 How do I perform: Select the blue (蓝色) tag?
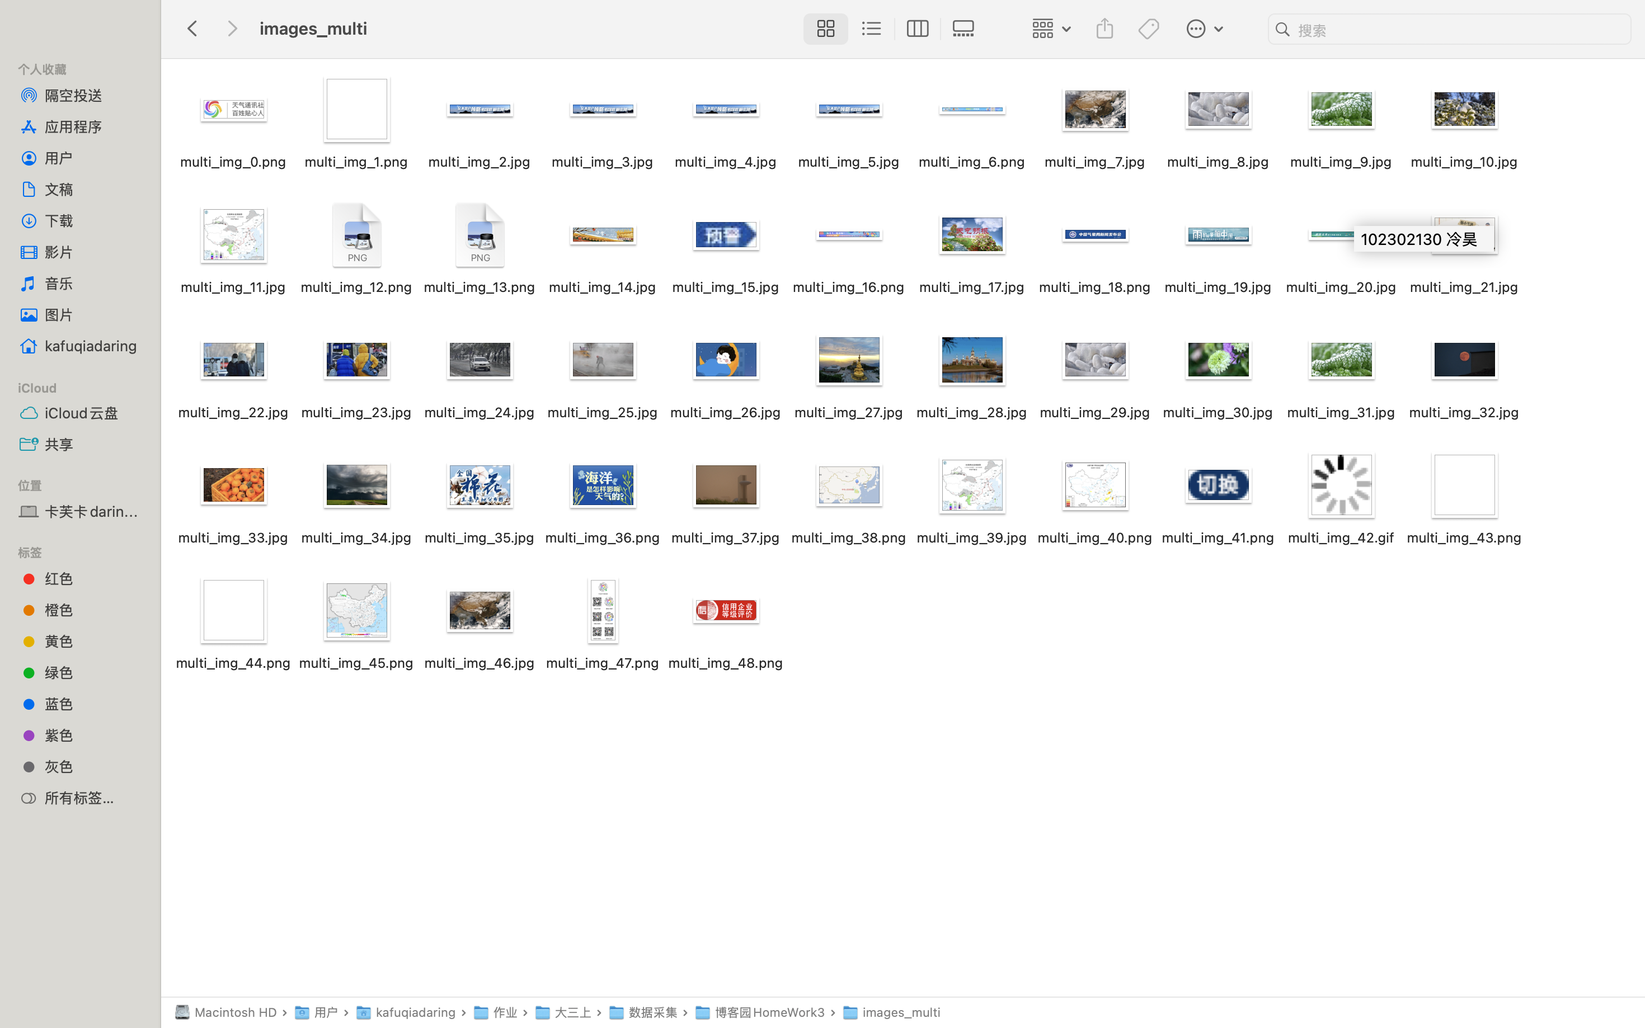59,704
